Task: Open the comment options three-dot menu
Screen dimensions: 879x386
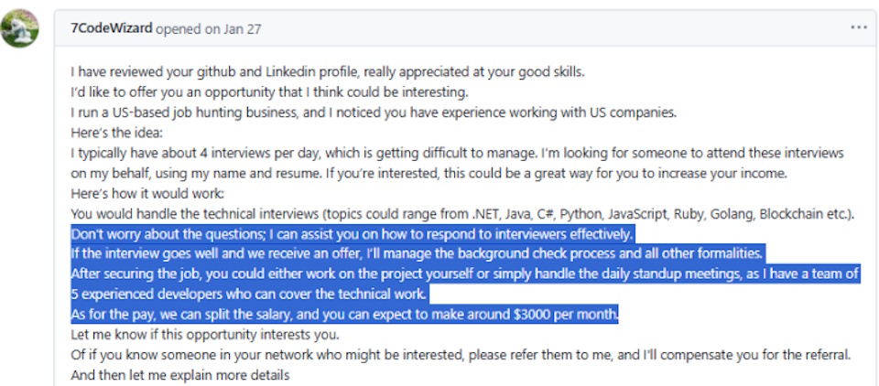Action: point(857,27)
